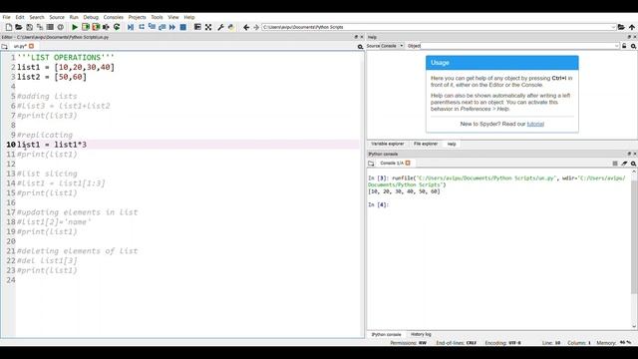Screen dimensions: 638x359
Task: Stop debugging with the blue square icon
Action: 183,27
